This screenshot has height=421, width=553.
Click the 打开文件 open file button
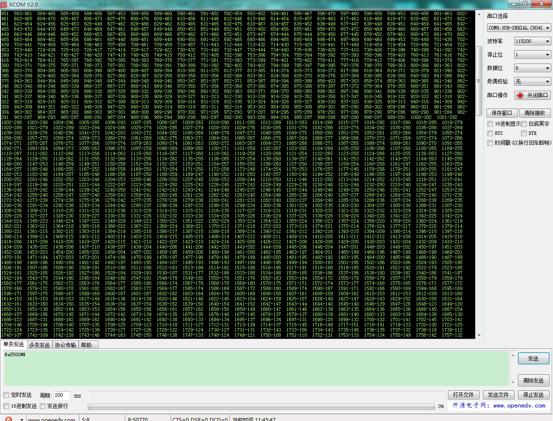(x=464, y=395)
